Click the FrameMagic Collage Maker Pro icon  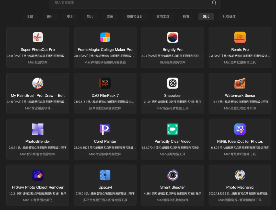point(105,37)
